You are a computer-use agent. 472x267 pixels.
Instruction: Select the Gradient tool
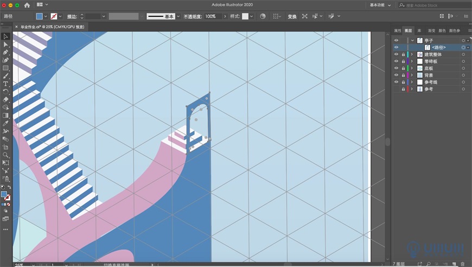(5, 115)
